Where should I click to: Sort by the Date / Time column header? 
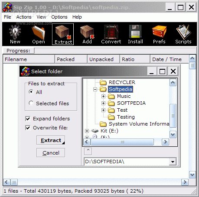[x=170, y=59]
